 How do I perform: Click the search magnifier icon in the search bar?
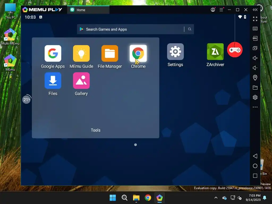[x=190, y=29]
